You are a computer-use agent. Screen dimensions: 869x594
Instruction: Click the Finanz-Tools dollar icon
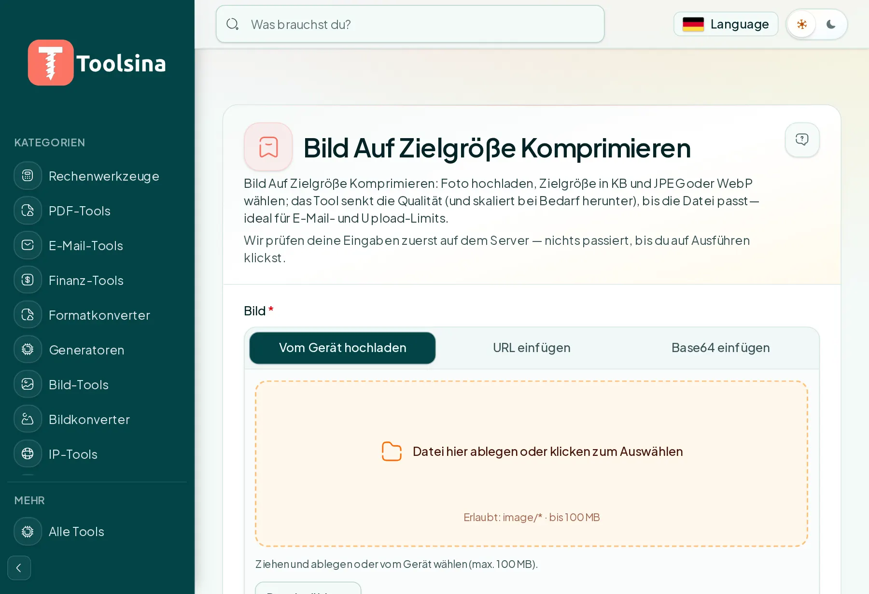point(28,280)
